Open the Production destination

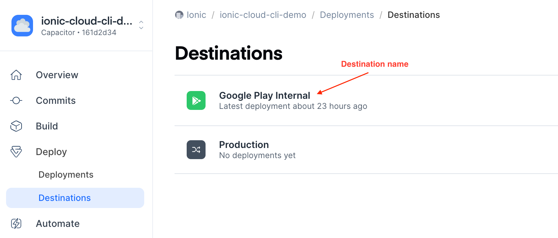[x=244, y=145]
